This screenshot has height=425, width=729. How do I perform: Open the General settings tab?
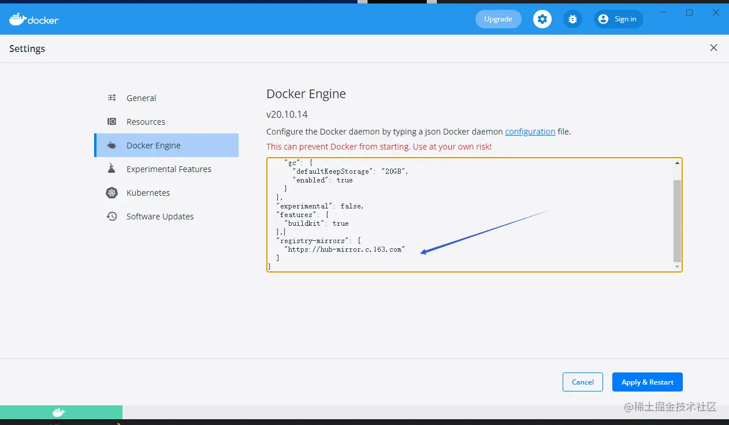[166, 98]
